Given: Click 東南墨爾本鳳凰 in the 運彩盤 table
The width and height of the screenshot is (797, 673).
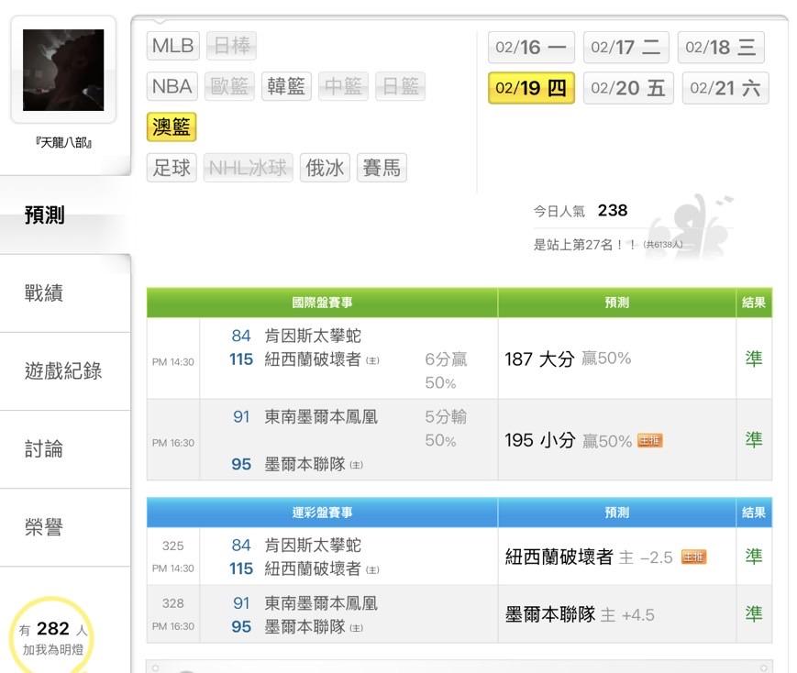Looking at the screenshot, I should coord(321,603).
